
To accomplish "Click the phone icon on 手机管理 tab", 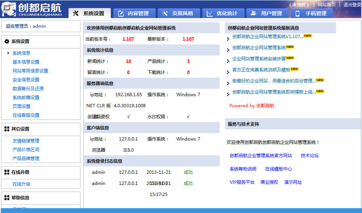I will pos(298,14).
